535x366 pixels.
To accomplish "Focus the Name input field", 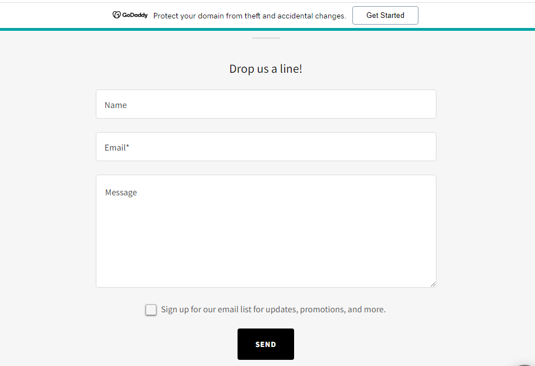I will (x=266, y=104).
